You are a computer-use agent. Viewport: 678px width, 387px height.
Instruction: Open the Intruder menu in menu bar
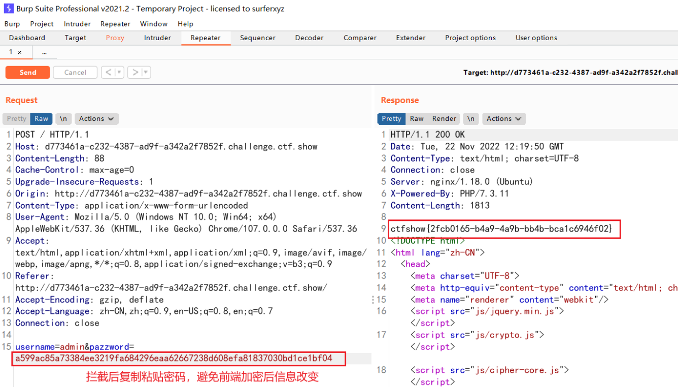pyautogui.click(x=77, y=24)
